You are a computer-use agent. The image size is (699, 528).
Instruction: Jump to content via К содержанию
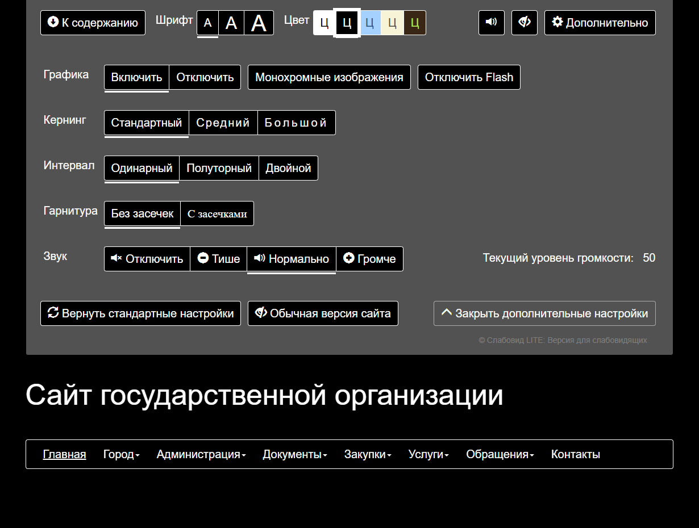[93, 23]
